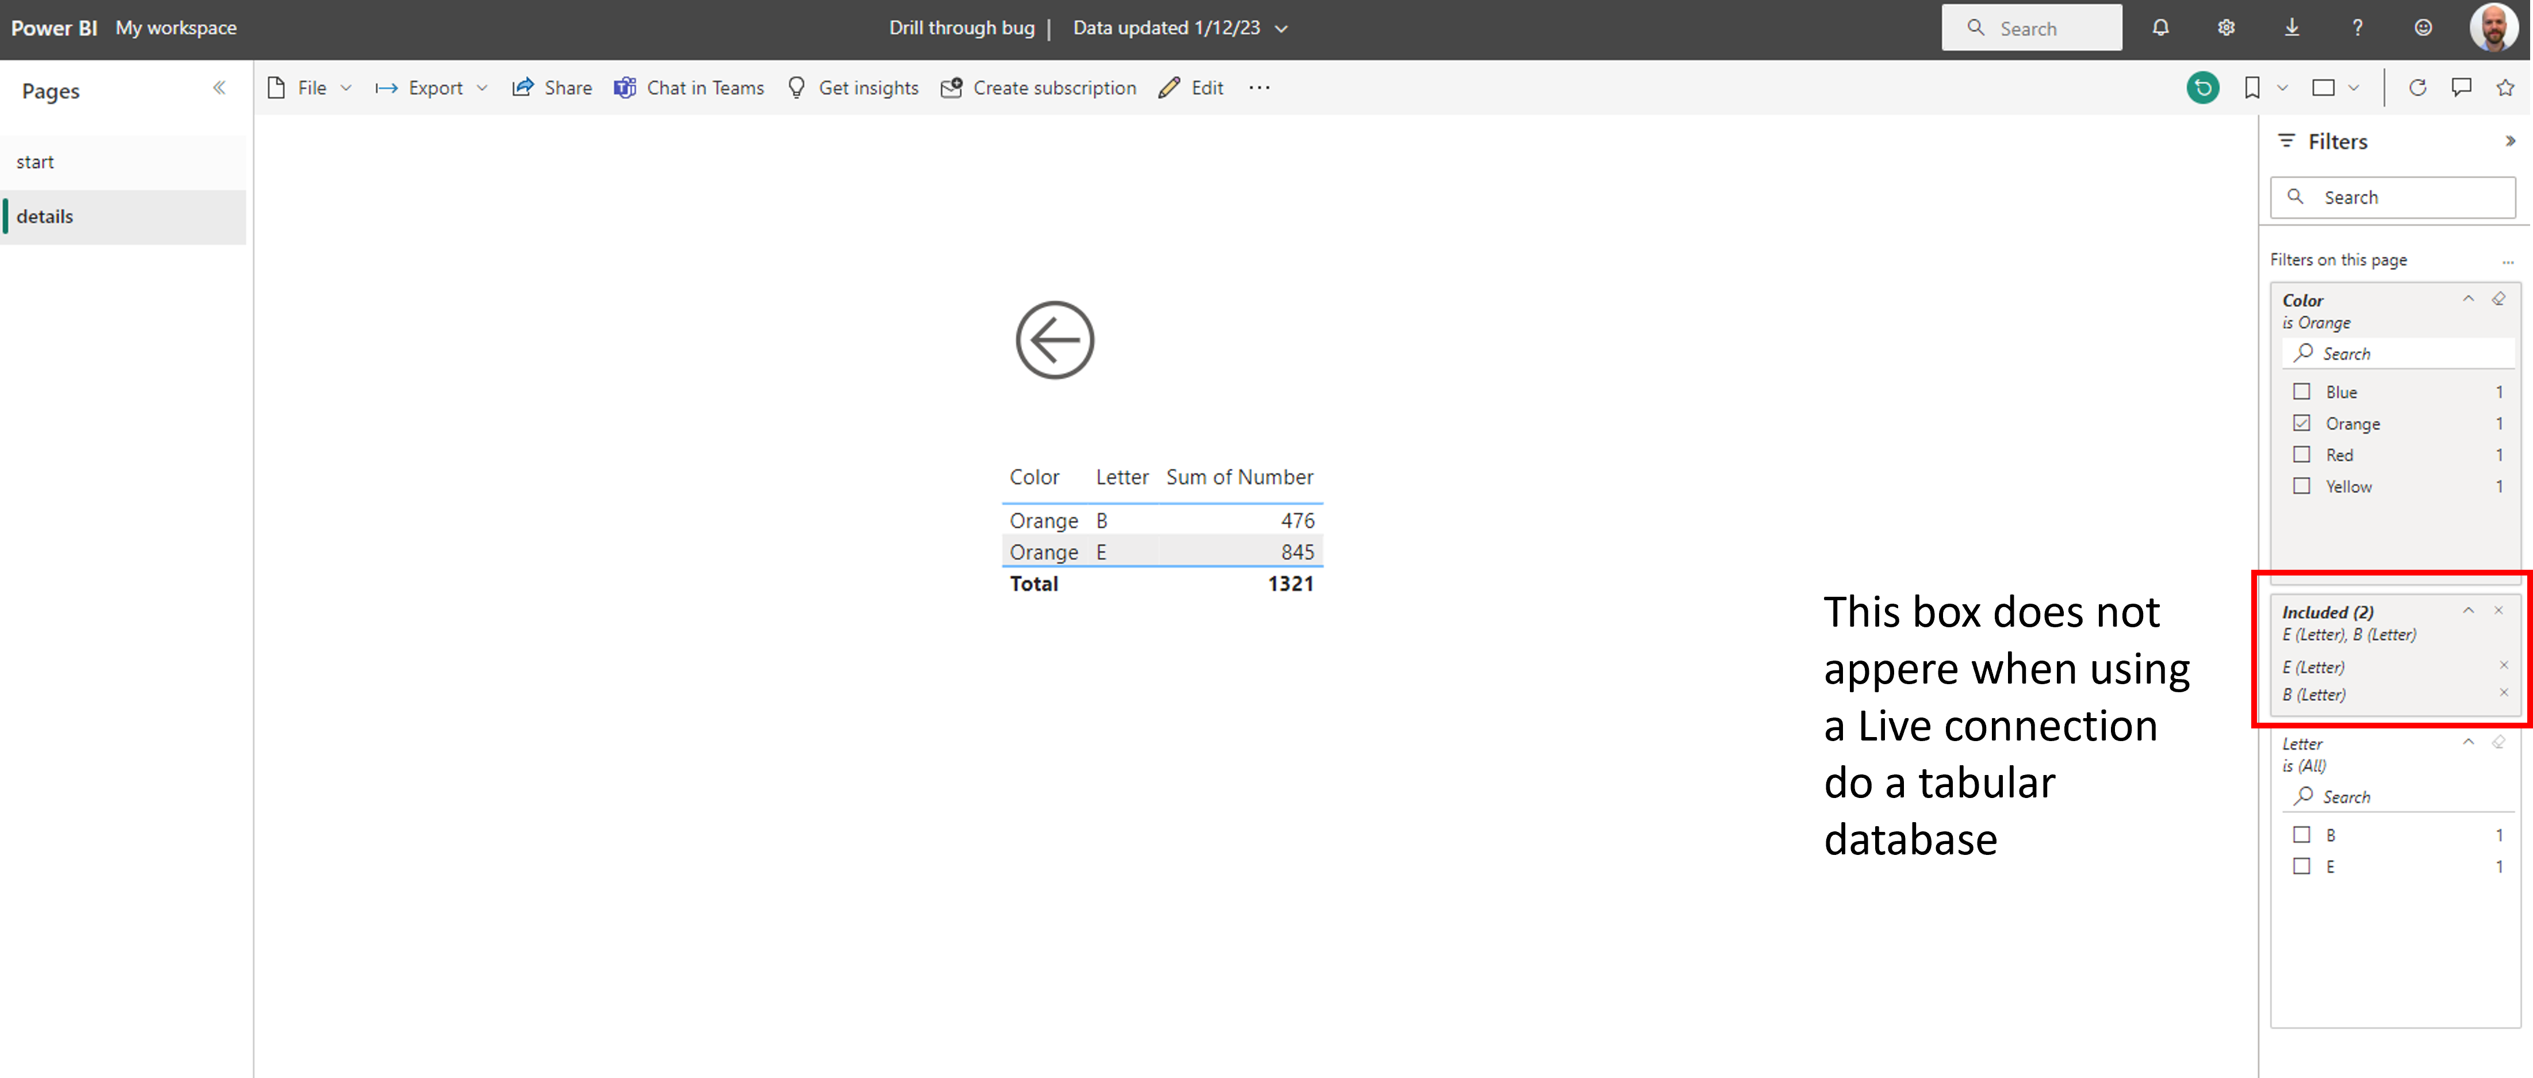Check the Red color checkbox
This screenshot has width=2533, height=1078.
2301,454
